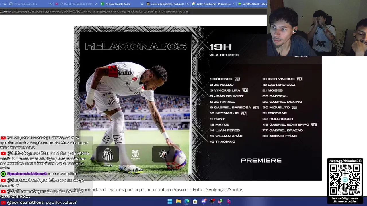Click the Google favicon on santos classificação tab
The width and height of the screenshot is (367, 206).
coord(194,4)
